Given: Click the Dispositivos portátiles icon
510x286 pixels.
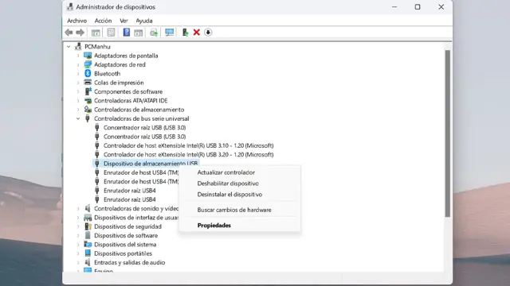Looking at the screenshot, I should [x=88, y=253].
